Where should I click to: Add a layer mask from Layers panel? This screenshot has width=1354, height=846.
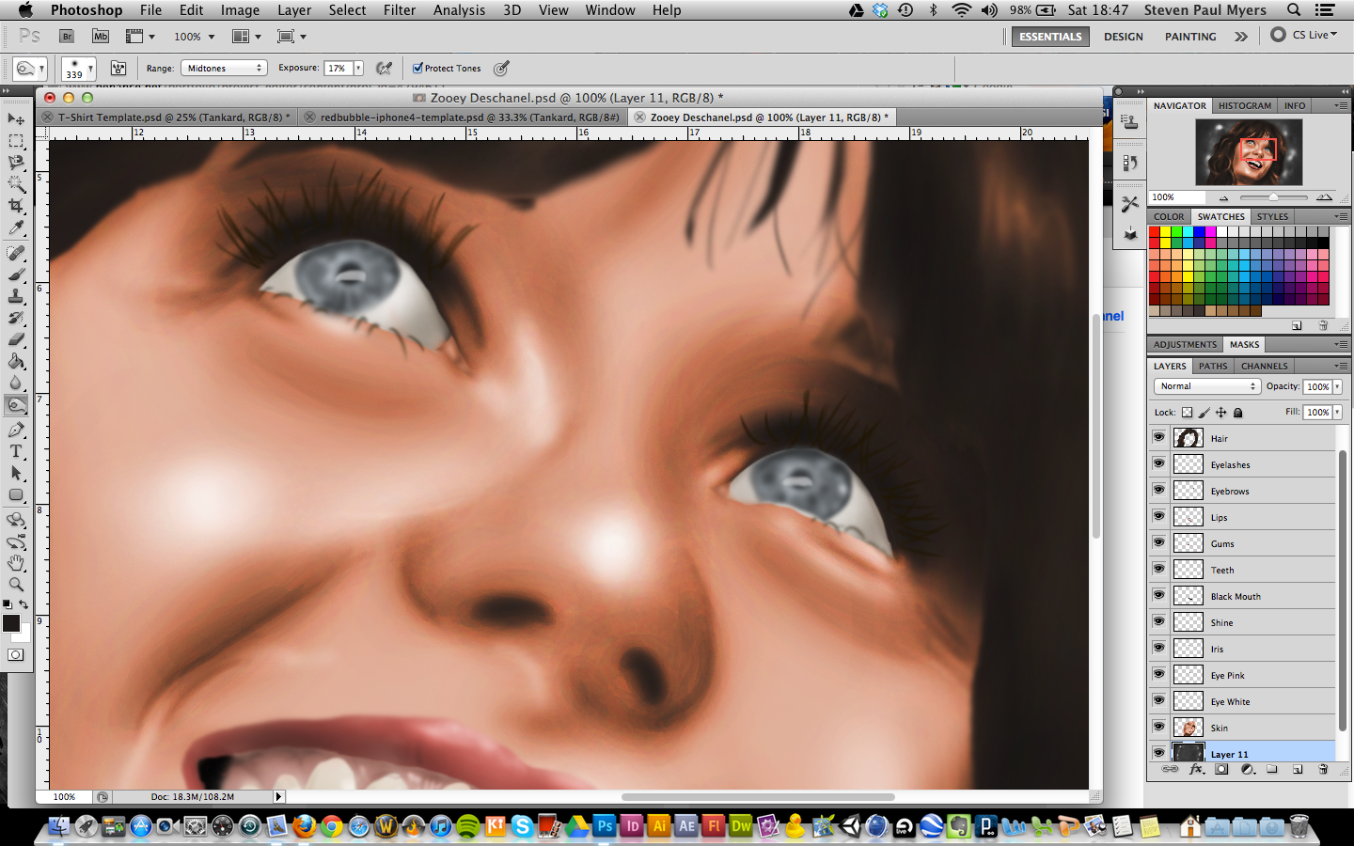click(1221, 769)
